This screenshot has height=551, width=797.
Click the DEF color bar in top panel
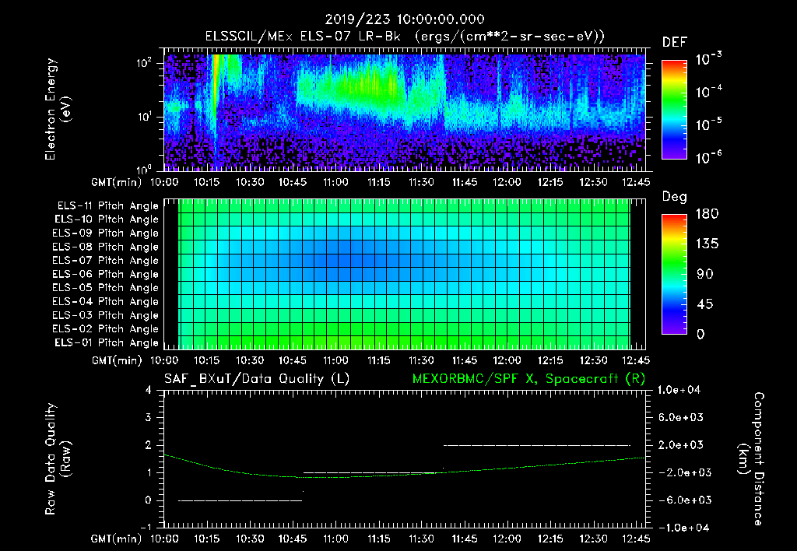[674, 110]
